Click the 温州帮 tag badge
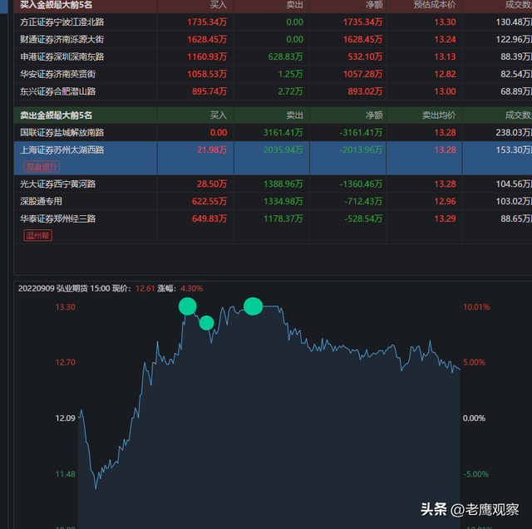This screenshot has width=532, height=529. [37, 235]
